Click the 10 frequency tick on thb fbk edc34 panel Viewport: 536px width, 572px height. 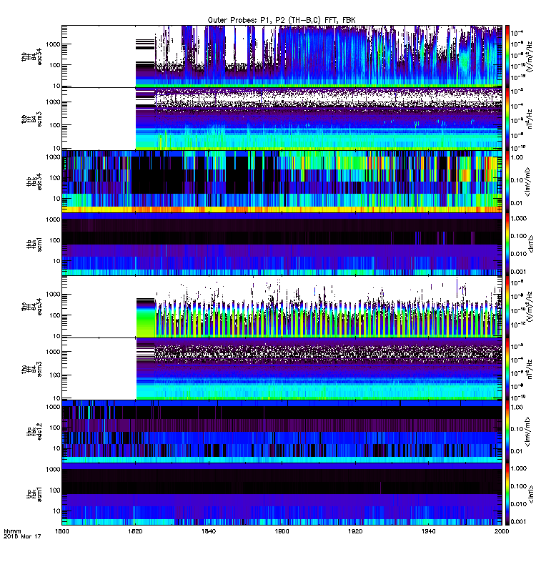pyautogui.click(x=56, y=199)
